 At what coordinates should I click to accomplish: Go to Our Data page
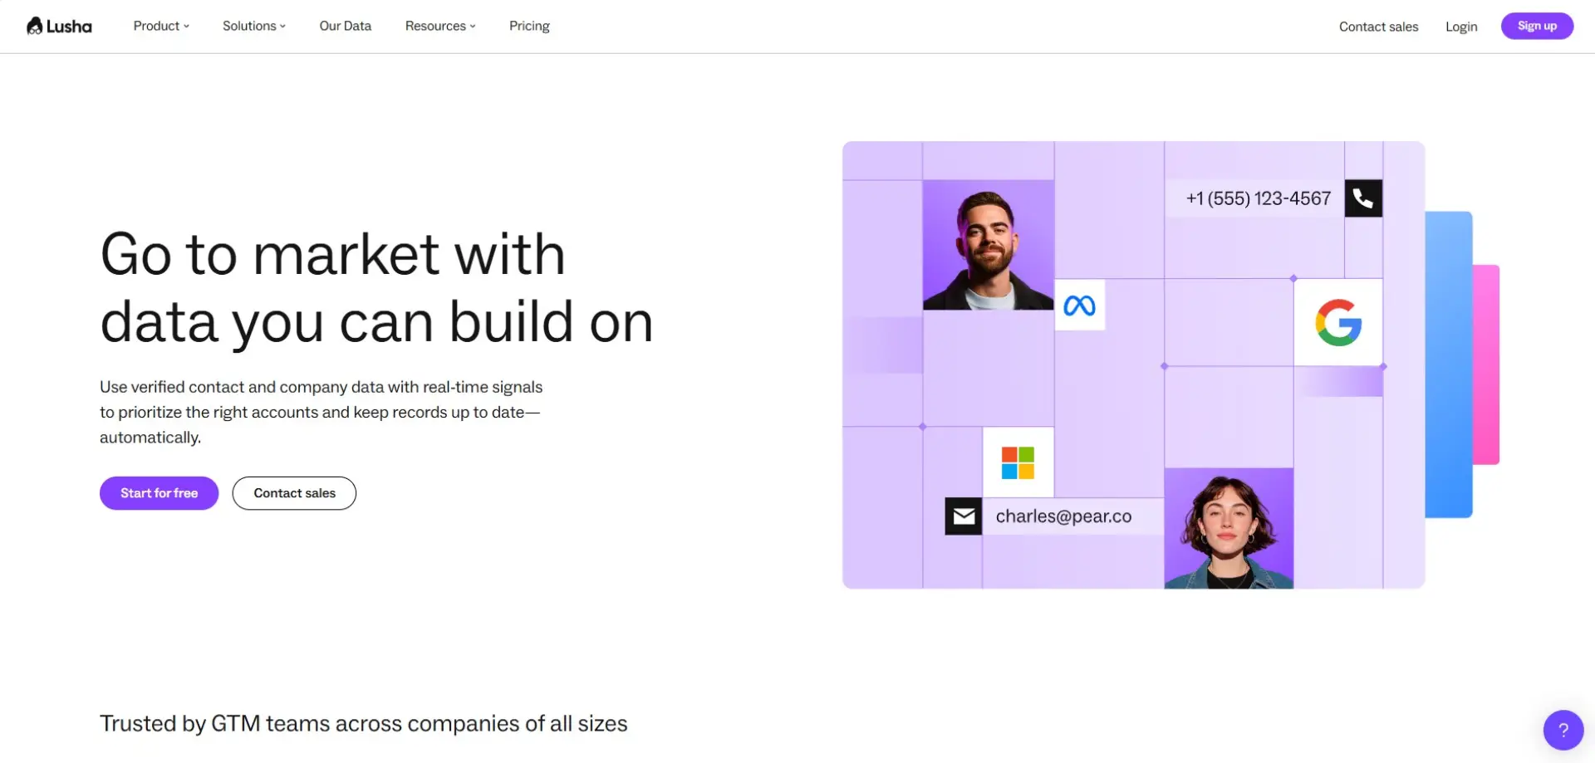tap(346, 26)
